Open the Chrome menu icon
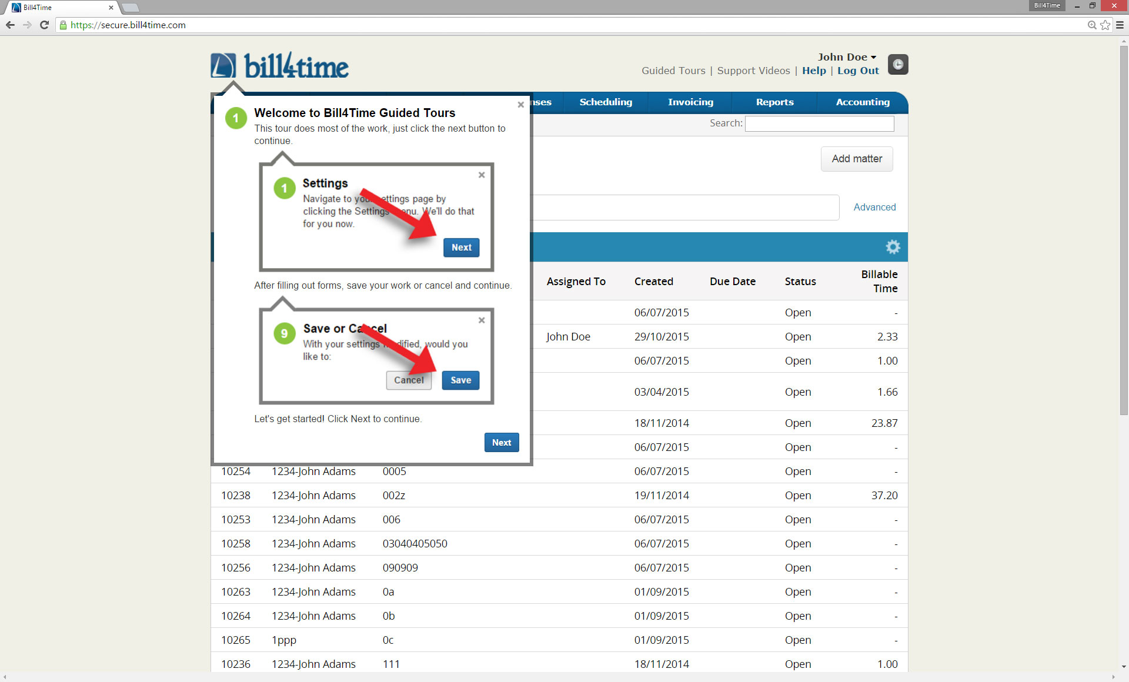 click(1120, 25)
